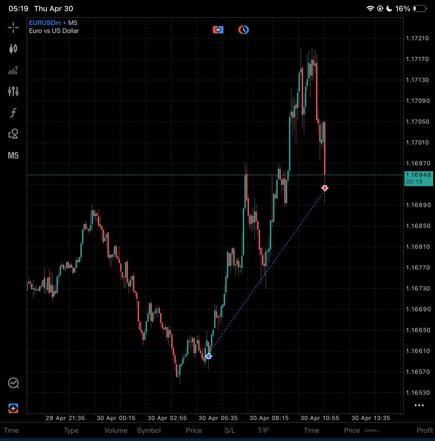Sort positions by T/P column
This screenshot has height=441, width=435.
(263, 430)
